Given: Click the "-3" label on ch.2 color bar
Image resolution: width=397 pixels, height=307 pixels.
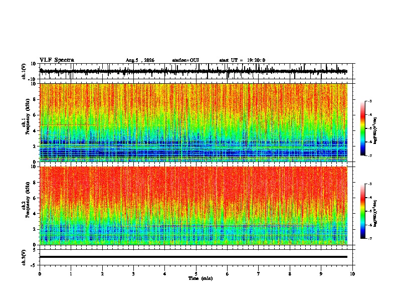Looking at the screenshot, I should click(x=370, y=184).
